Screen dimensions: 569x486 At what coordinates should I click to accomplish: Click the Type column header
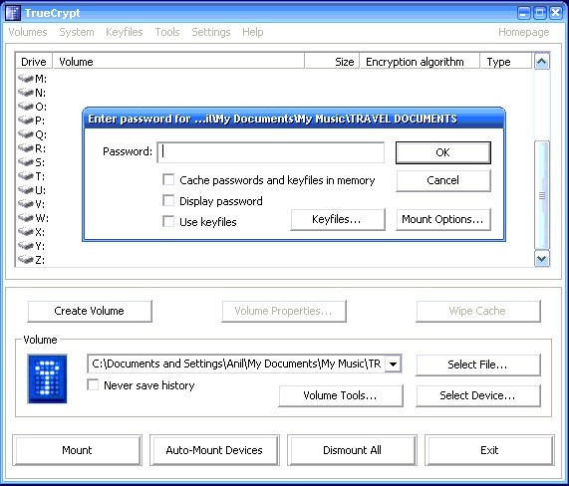pyautogui.click(x=506, y=62)
